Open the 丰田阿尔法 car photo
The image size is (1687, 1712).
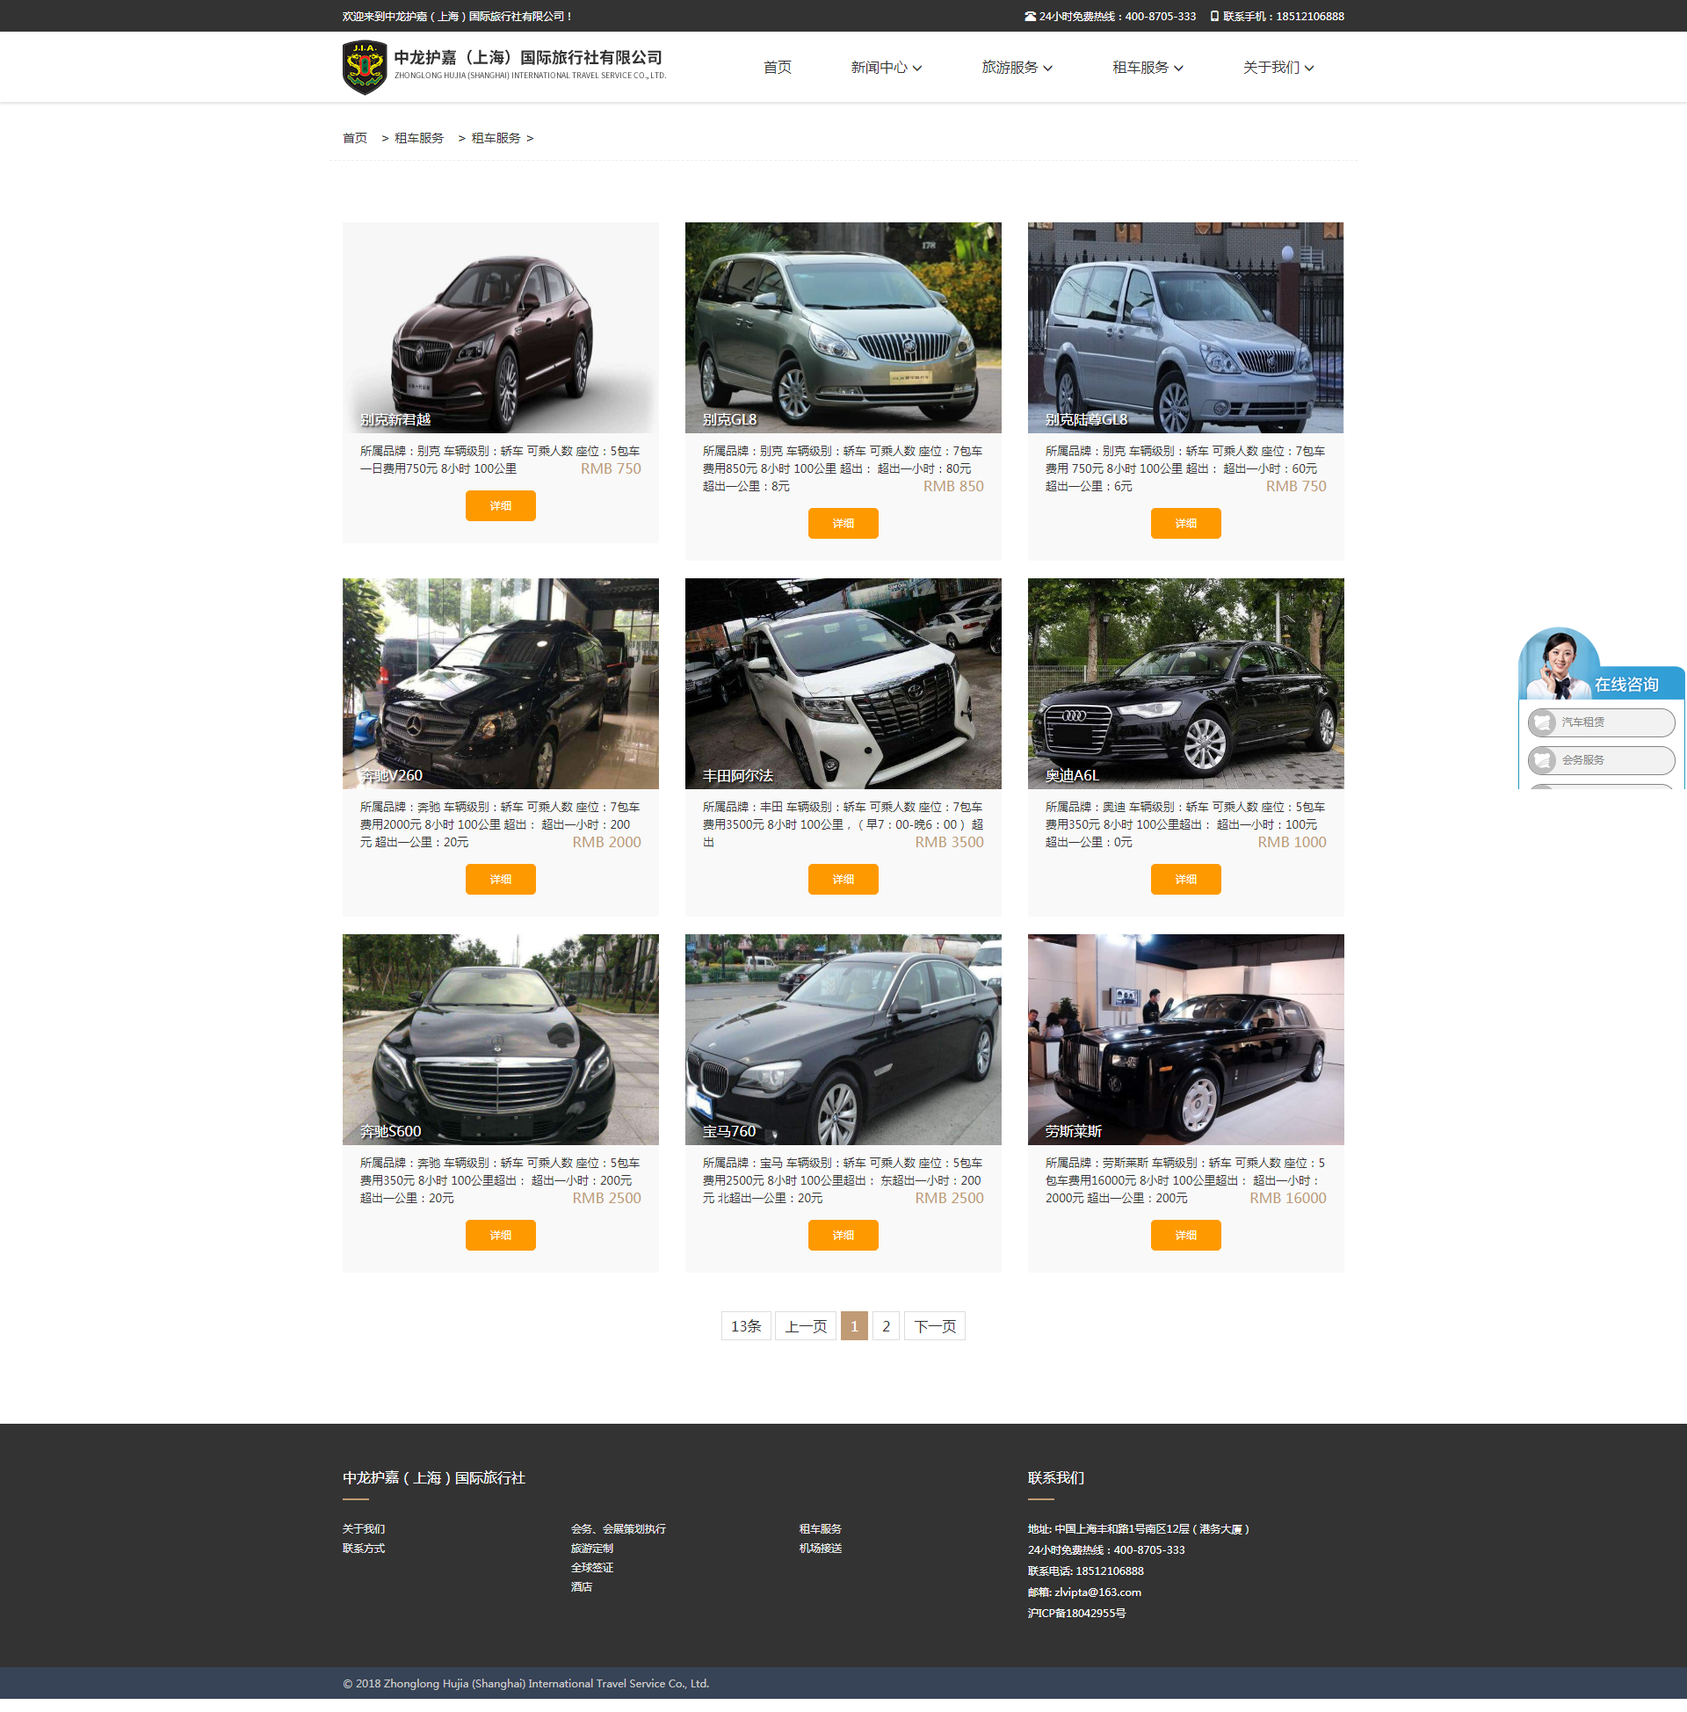[x=843, y=684]
